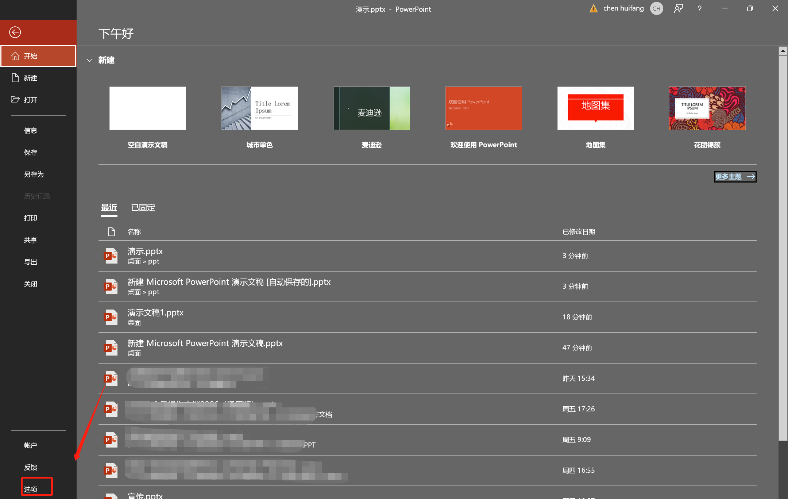Switch to the 已固定 tab
Viewport: 788px width, 499px height.
pos(143,208)
